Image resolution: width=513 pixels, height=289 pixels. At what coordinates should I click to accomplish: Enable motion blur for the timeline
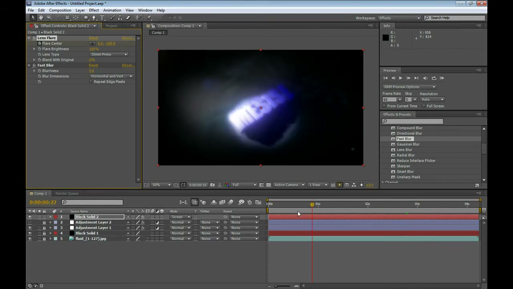click(231, 202)
